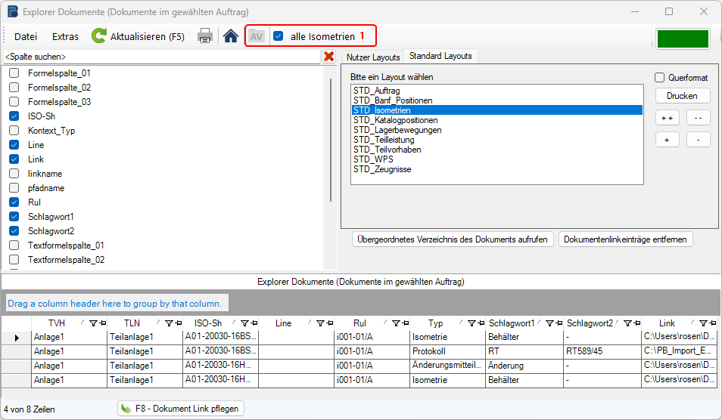Viewport: 722px width, 420px height.
Task: Uncheck the alle Isometrien checkbox
Action: click(x=279, y=36)
